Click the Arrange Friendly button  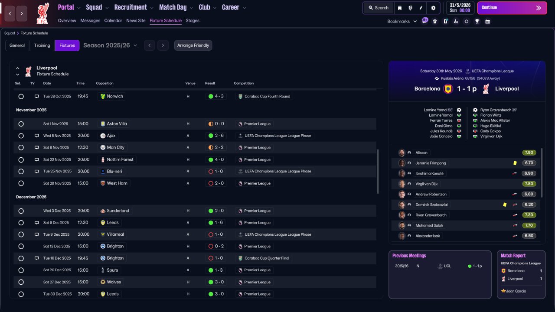(x=193, y=45)
